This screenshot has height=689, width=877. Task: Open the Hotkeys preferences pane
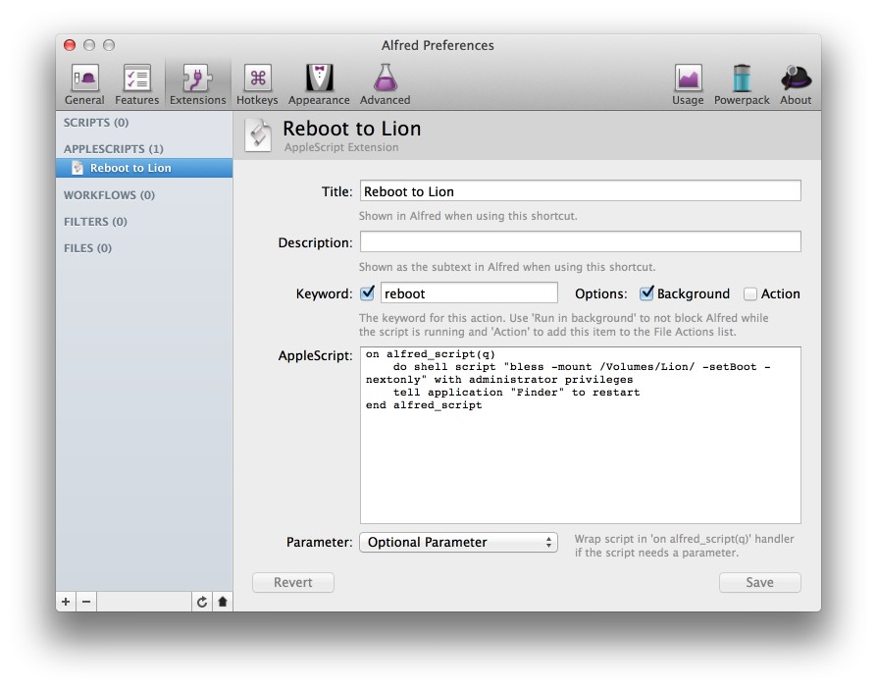tap(257, 84)
